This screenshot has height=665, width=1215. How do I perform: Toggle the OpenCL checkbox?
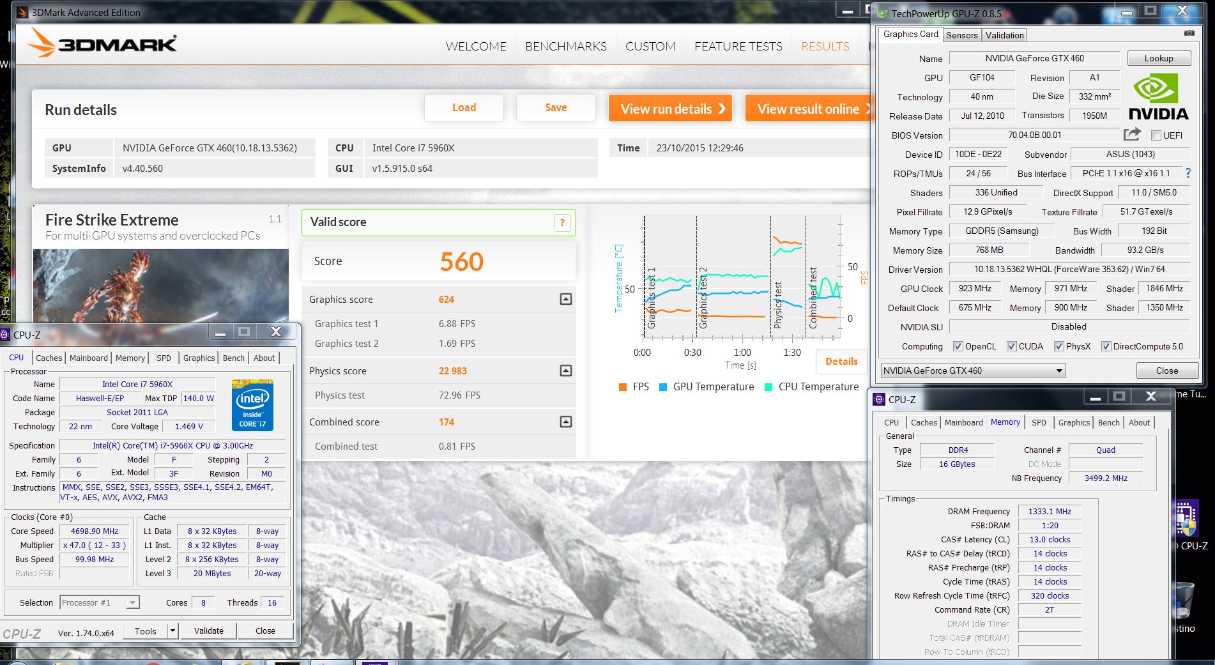(x=958, y=346)
